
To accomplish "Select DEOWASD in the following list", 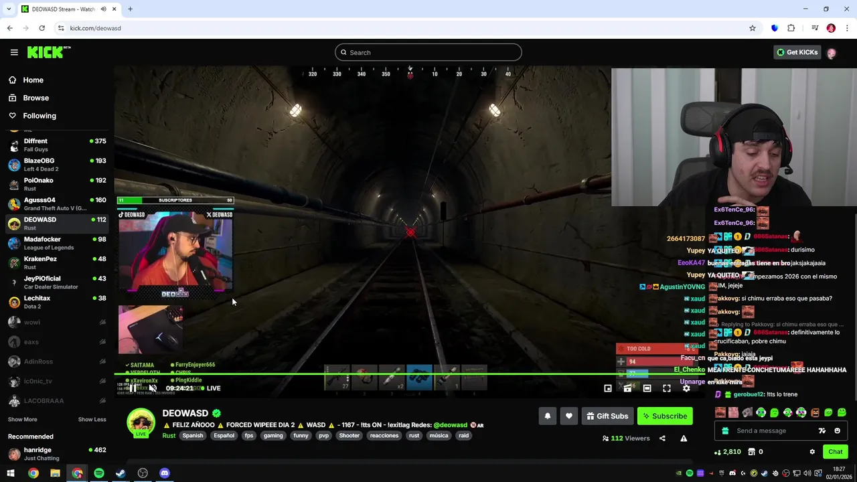I will click(x=57, y=224).
